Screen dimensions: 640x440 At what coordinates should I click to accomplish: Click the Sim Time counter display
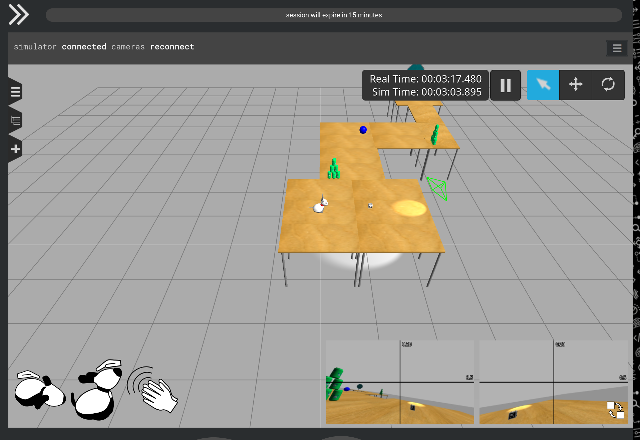(427, 92)
